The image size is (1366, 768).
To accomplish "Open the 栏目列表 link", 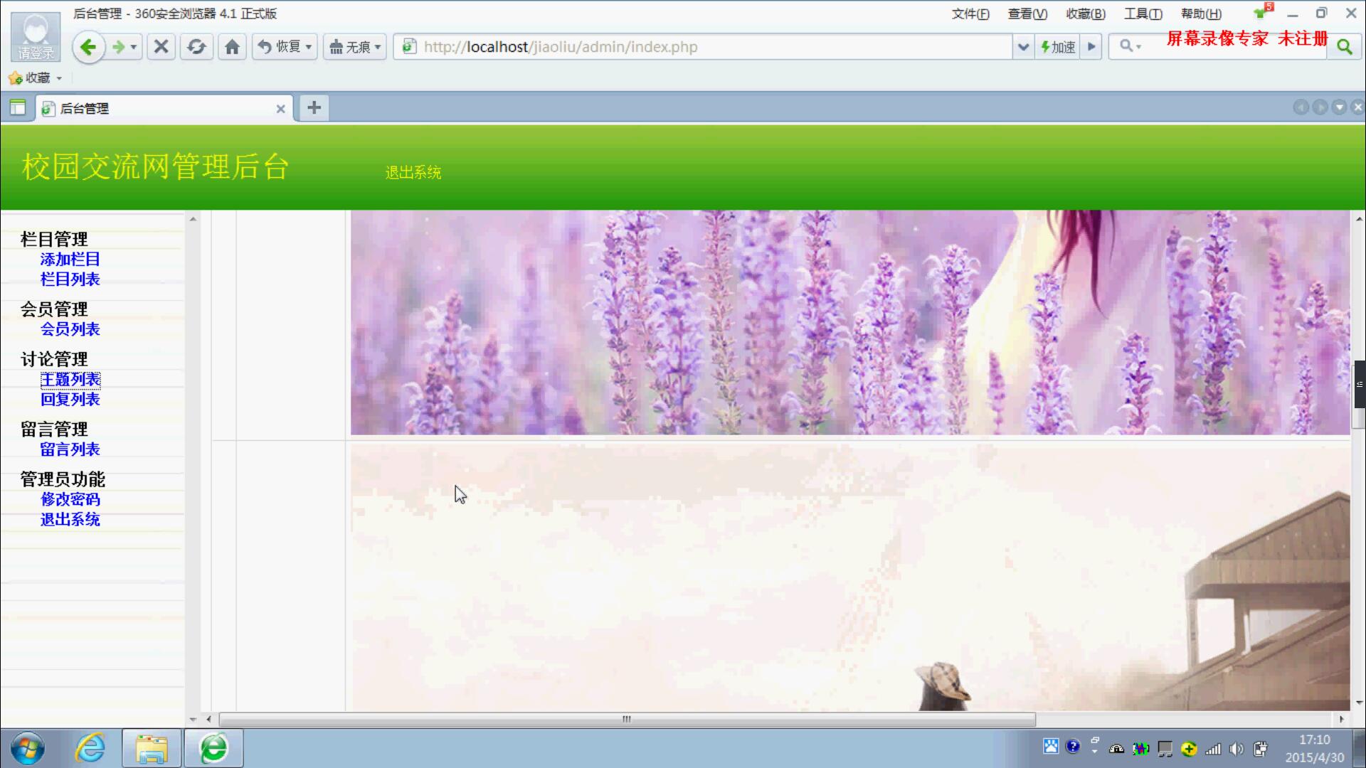I will (x=70, y=279).
